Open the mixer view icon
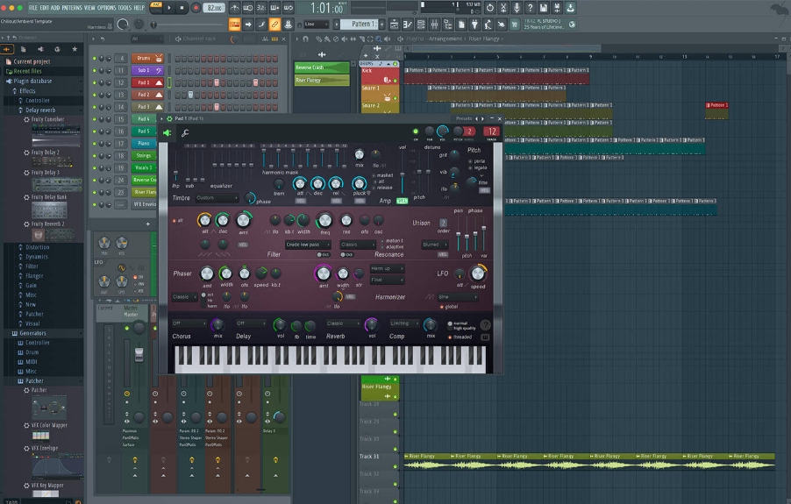The width and height of the screenshot is (791, 504). tap(434, 25)
